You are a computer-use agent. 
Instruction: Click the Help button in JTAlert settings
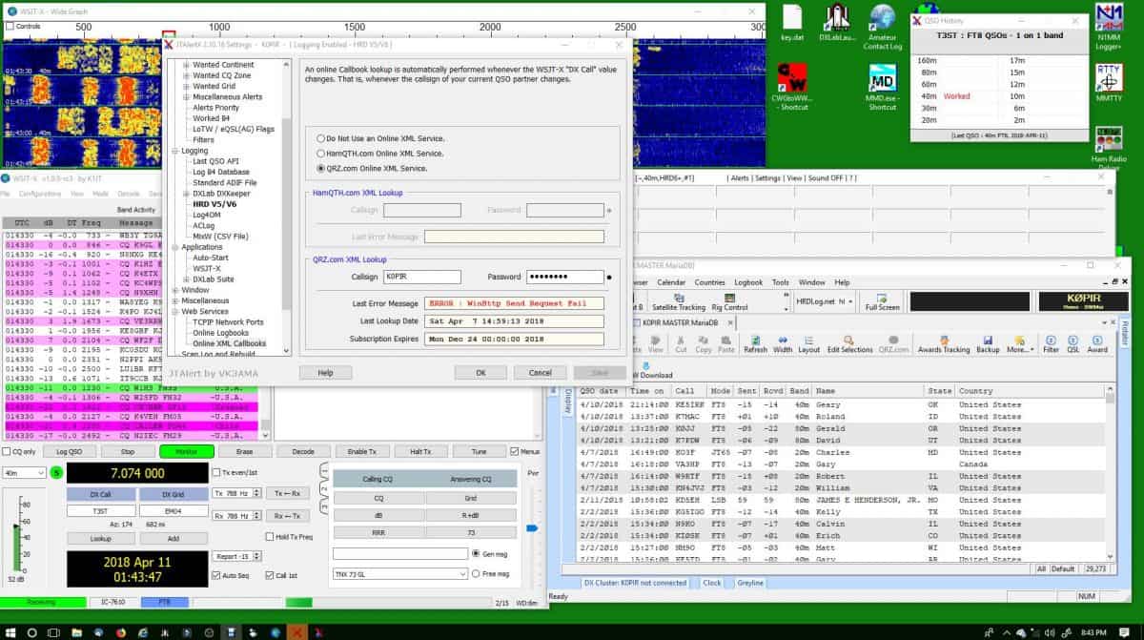point(325,373)
